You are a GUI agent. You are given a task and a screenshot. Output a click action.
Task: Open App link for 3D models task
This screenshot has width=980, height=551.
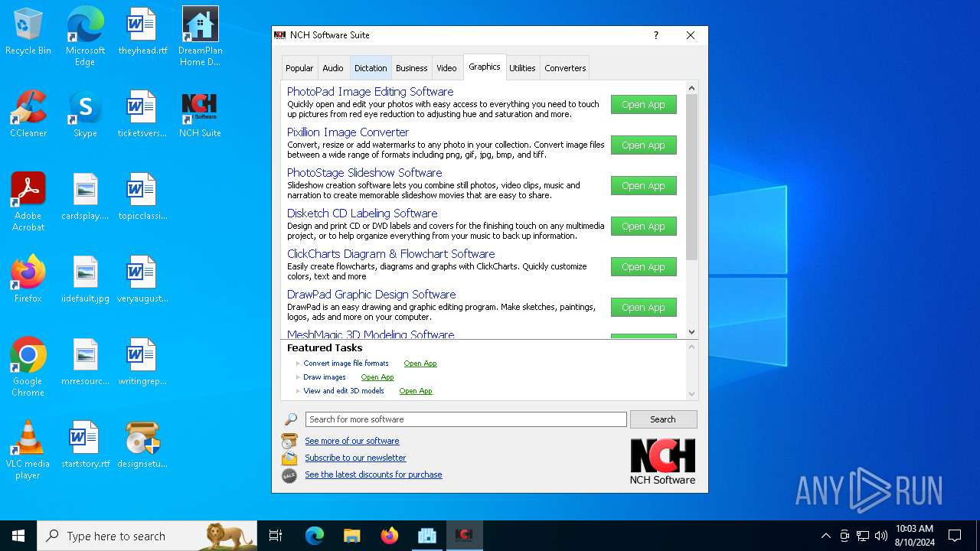(416, 391)
